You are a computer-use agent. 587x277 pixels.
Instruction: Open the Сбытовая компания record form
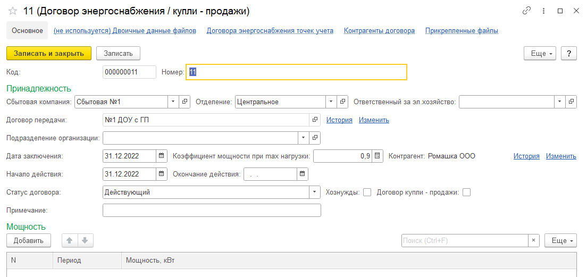click(185, 102)
